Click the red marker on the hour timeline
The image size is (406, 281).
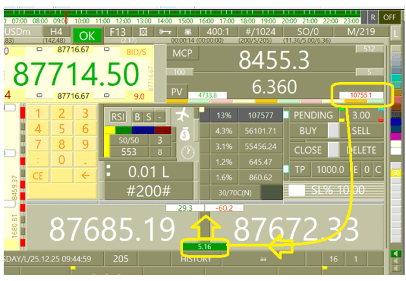pyautogui.click(x=66, y=18)
